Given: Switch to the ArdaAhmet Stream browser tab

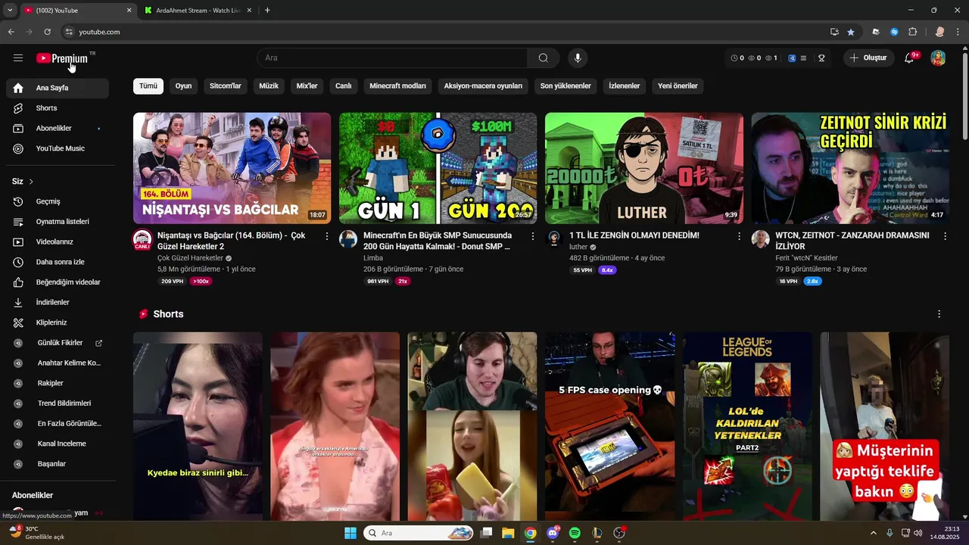Looking at the screenshot, I should (x=197, y=11).
